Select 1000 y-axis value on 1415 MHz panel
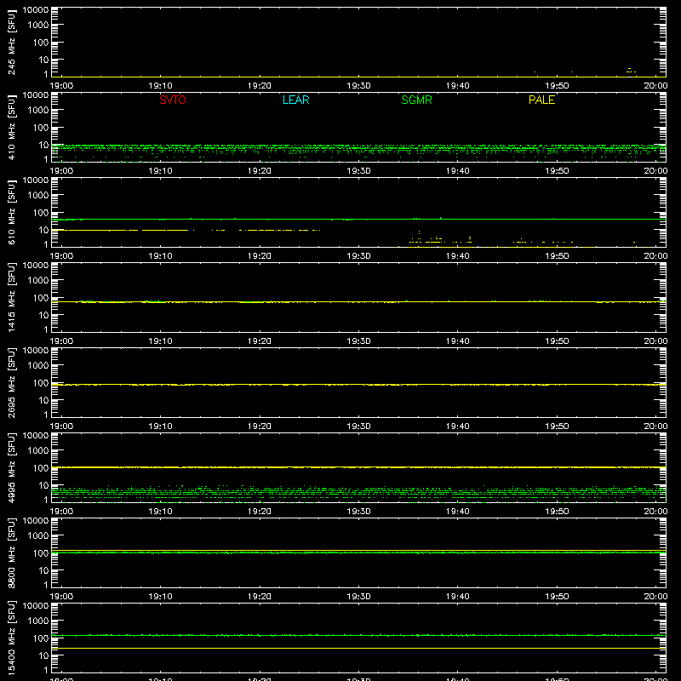Viewport: 681px width, 681px height. [x=38, y=280]
